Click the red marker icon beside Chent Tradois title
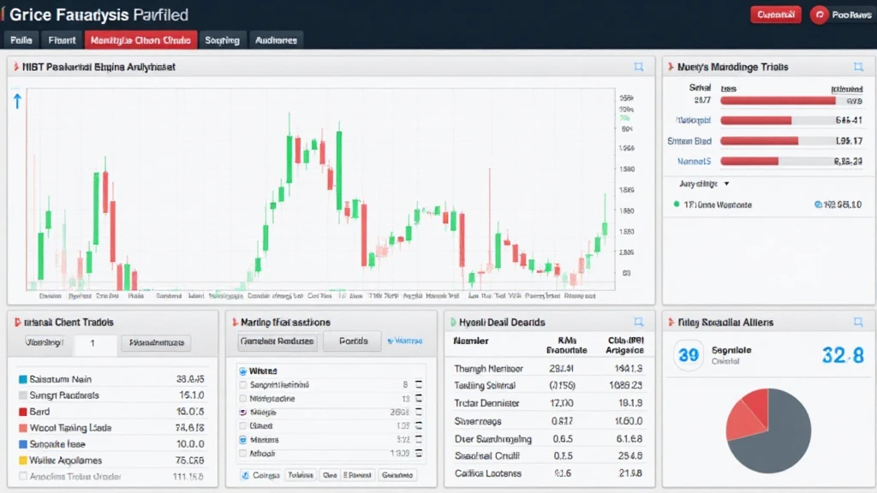Image resolution: width=877 pixels, height=493 pixels. coord(17,323)
